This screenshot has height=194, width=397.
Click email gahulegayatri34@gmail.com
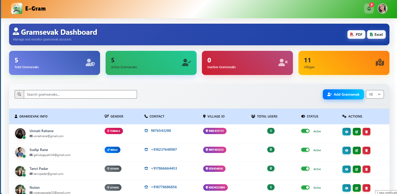point(52,155)
